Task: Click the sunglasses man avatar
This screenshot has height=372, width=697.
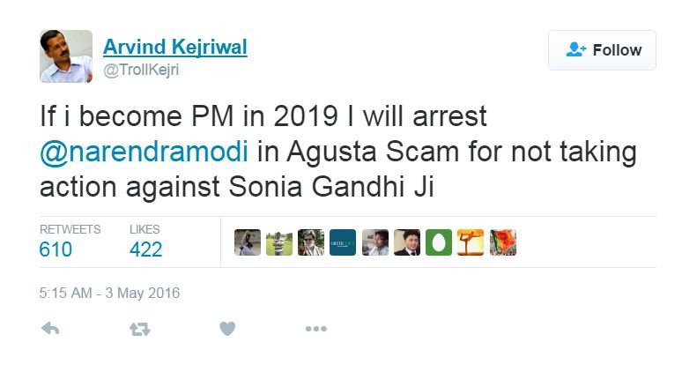Action: pyautogui.click(x=311, y=242)
